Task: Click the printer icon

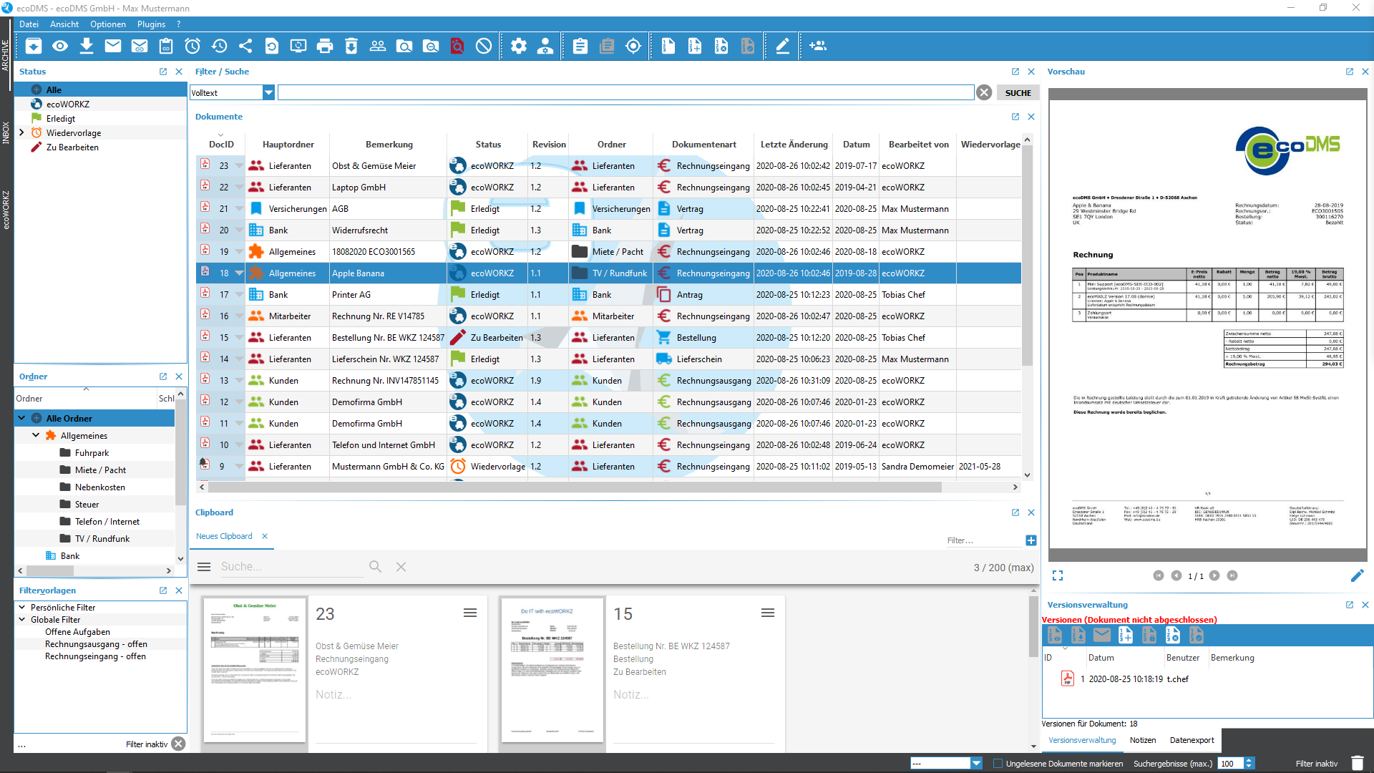Action: tap(325, 47)
